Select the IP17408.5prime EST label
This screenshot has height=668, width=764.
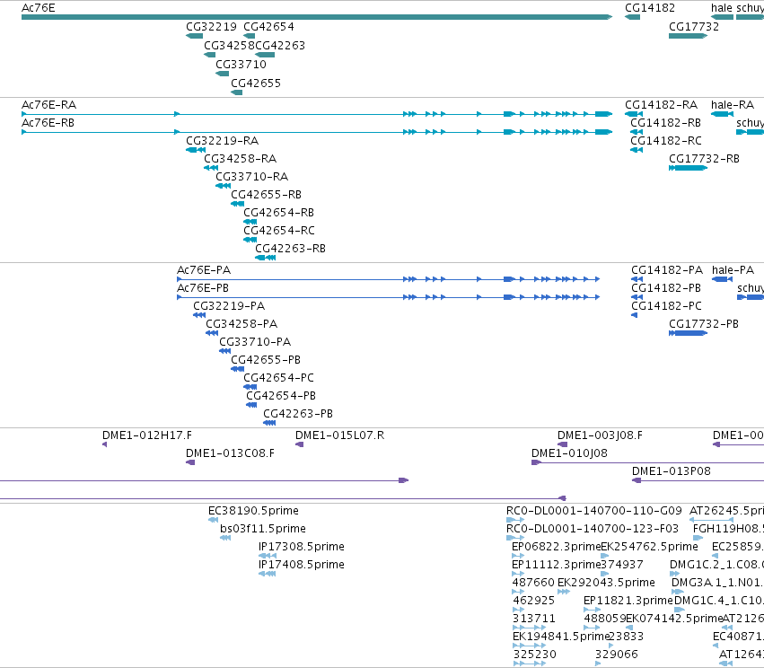tap(302, 565)
